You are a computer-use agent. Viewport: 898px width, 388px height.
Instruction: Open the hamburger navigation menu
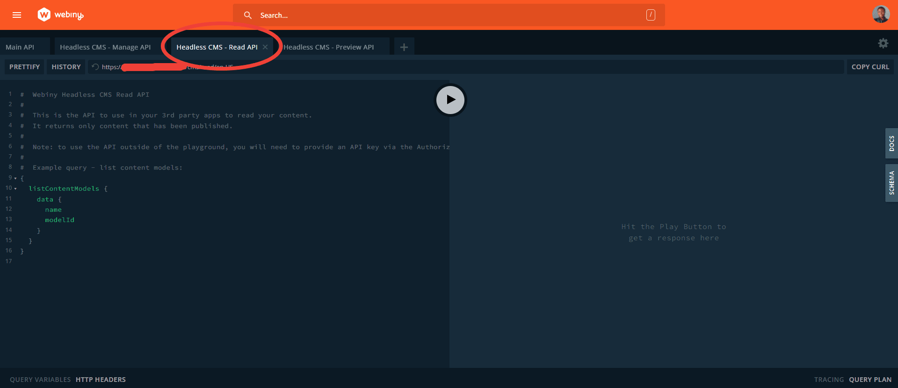tap(17, 15)
